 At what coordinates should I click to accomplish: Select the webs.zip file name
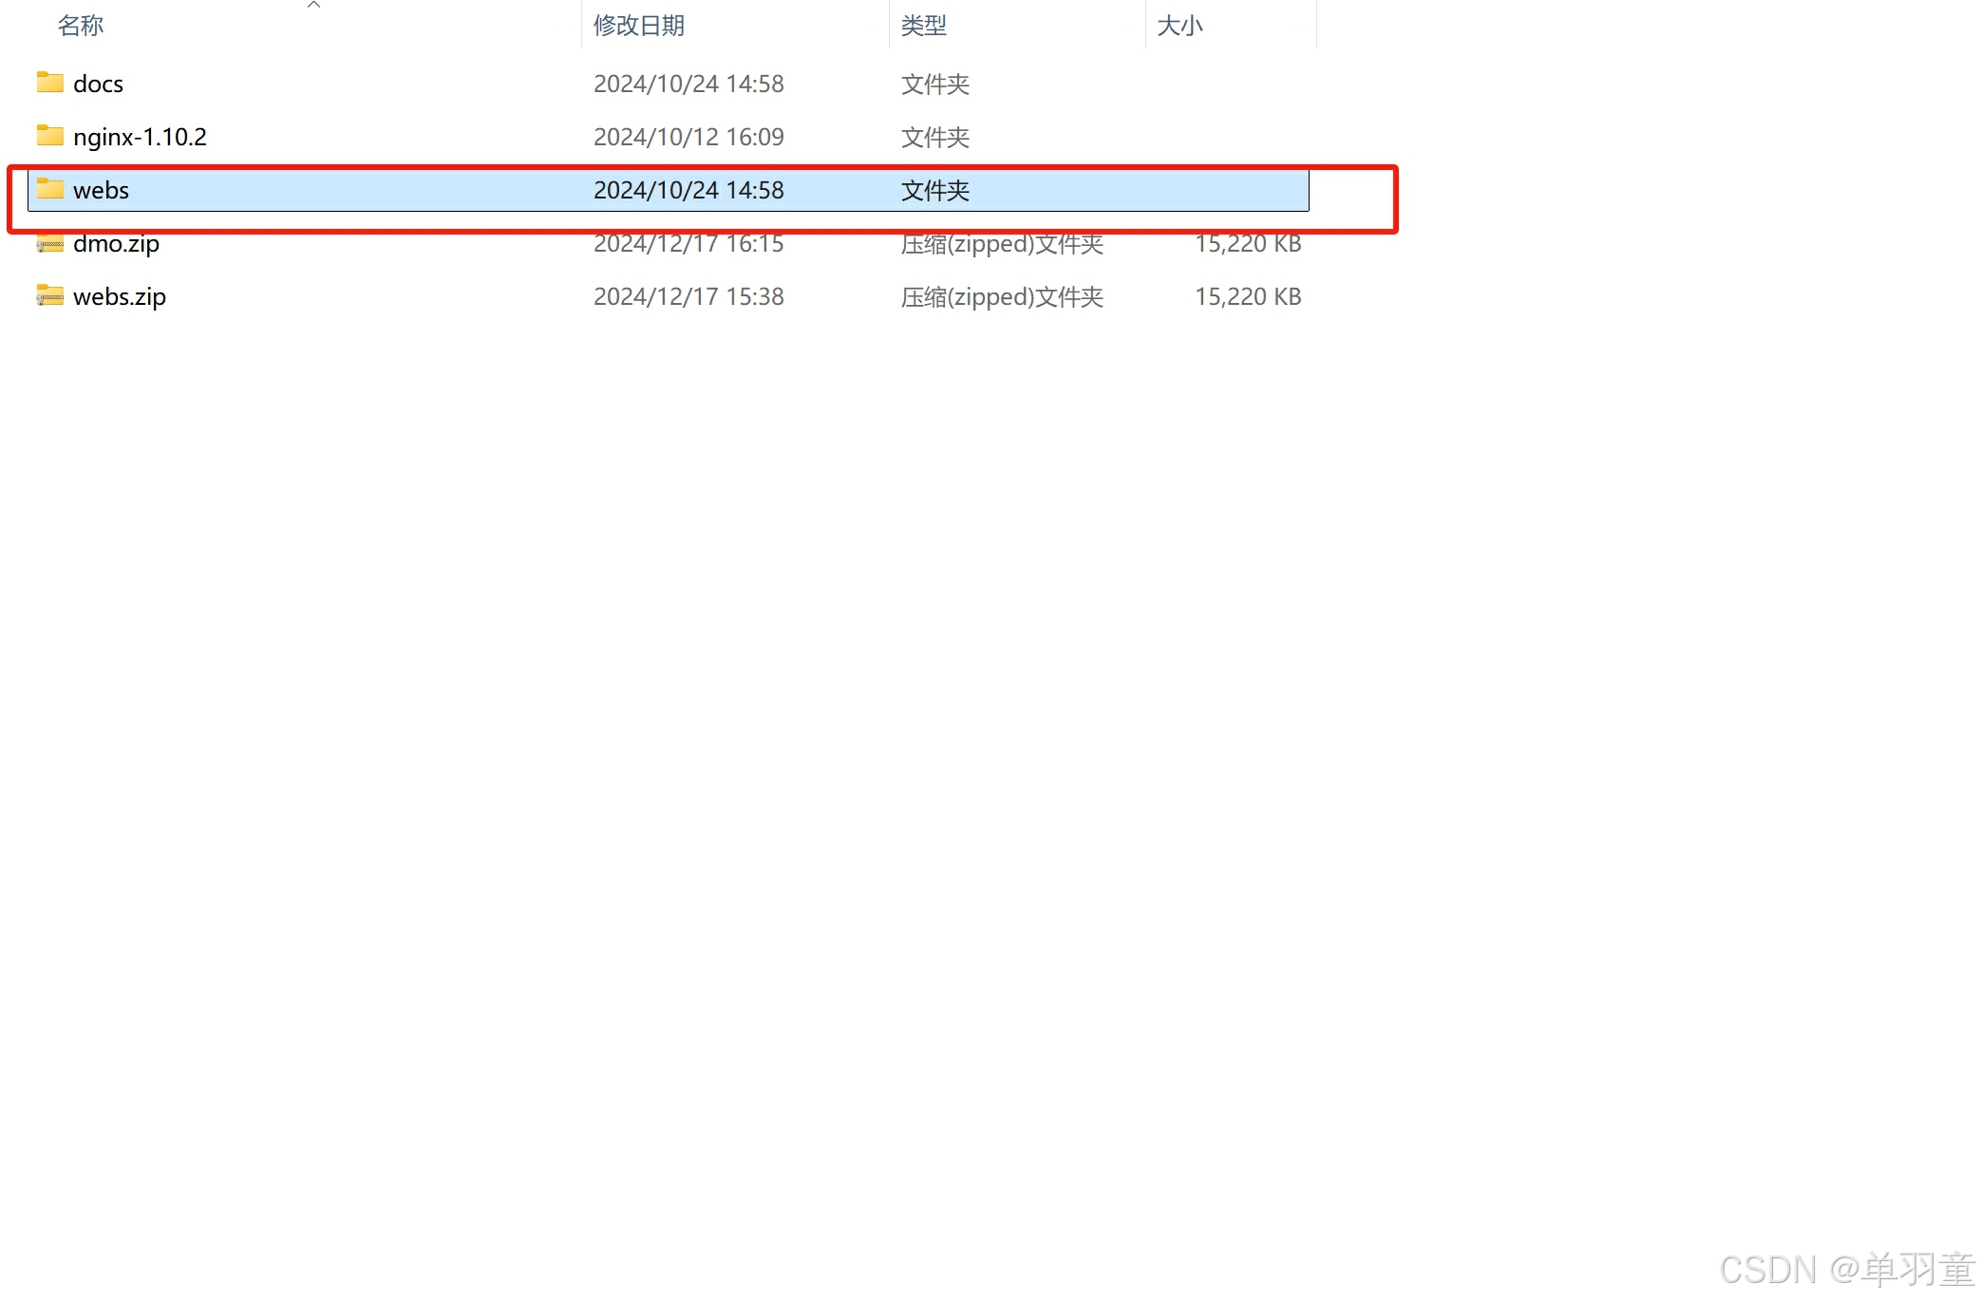coord(120,296)
